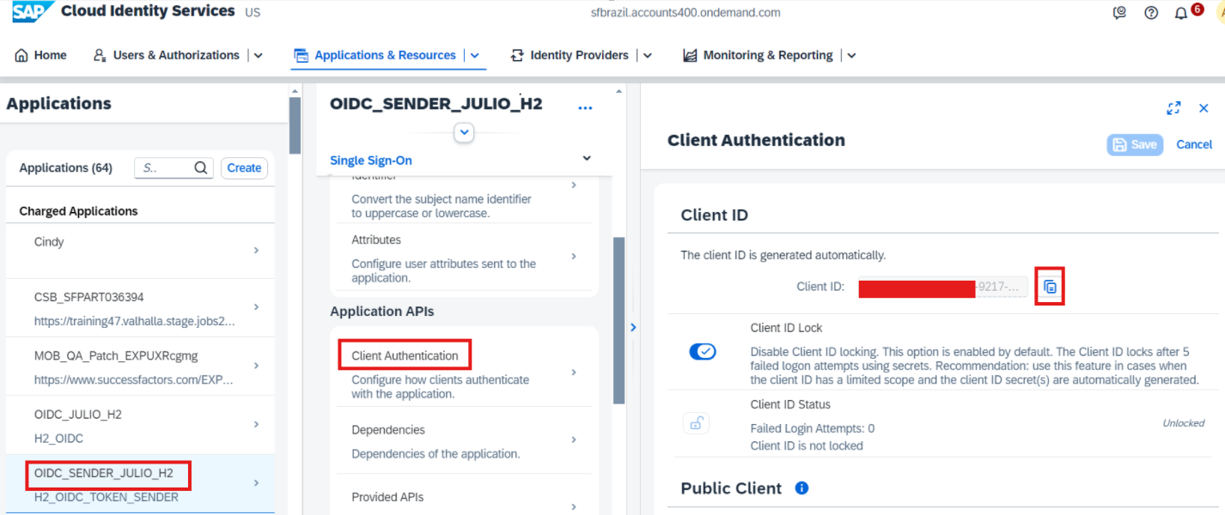
Task: Go to Home from the navigation bar
Action: tap(40, 55)
